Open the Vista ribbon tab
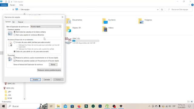Viewport: 194px width, 109px height. [21, 5]
